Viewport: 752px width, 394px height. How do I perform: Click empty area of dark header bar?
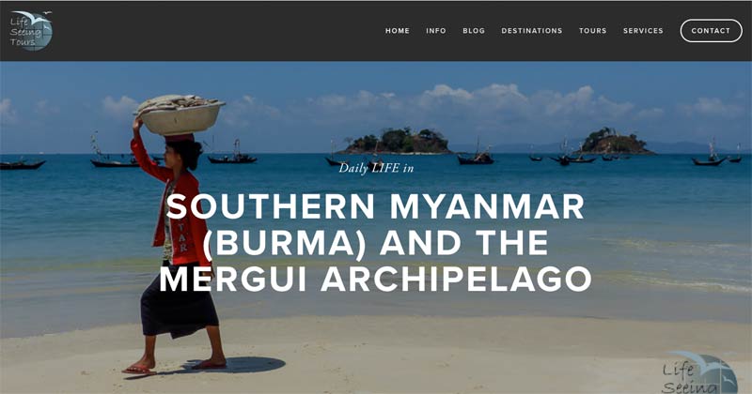(216, 31)
